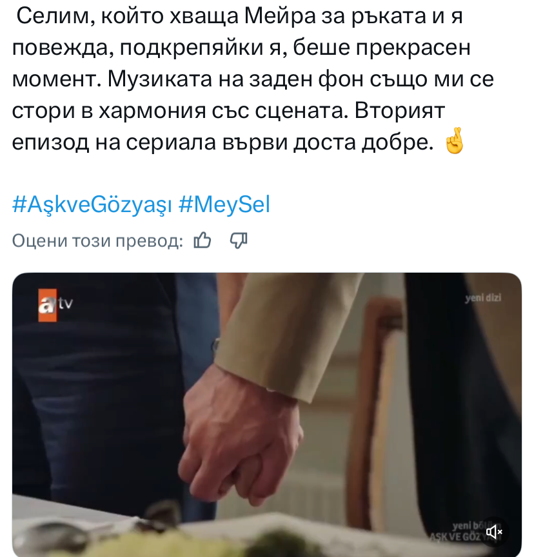The width and height of the screenshot is (534, 557).
Task: Click the word 'Музиката' in the tweet
Action: (160, 79)
